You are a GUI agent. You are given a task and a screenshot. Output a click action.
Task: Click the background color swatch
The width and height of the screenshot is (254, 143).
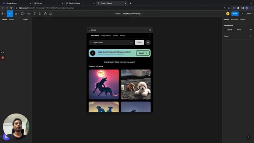pos(225,30)
